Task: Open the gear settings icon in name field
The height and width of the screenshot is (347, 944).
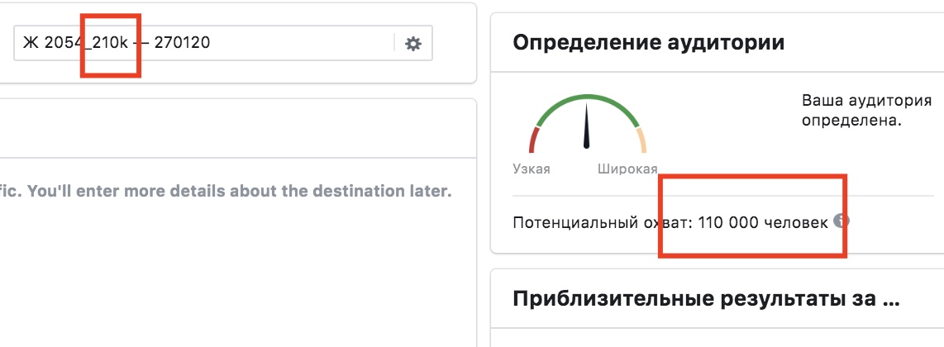Action: click(x=413, y=43)
